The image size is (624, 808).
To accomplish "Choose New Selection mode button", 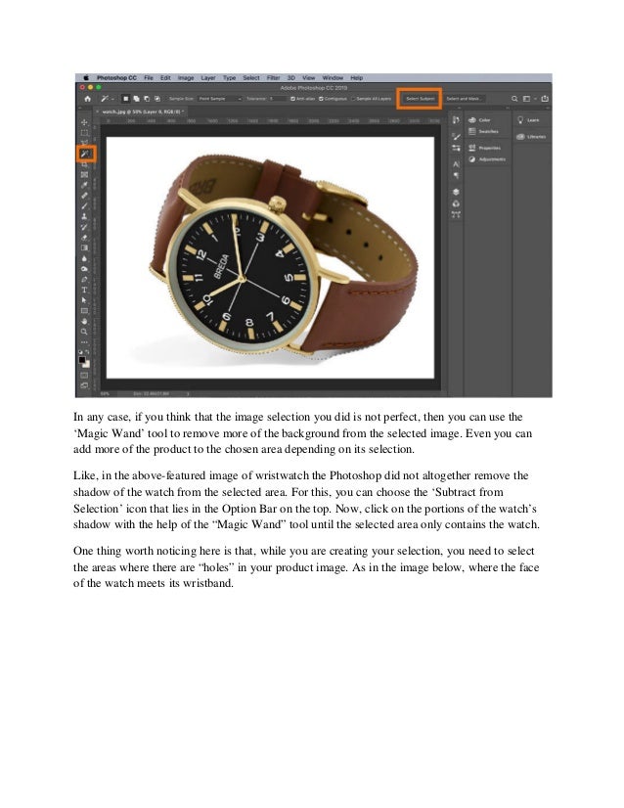I will tap(126, 99).
